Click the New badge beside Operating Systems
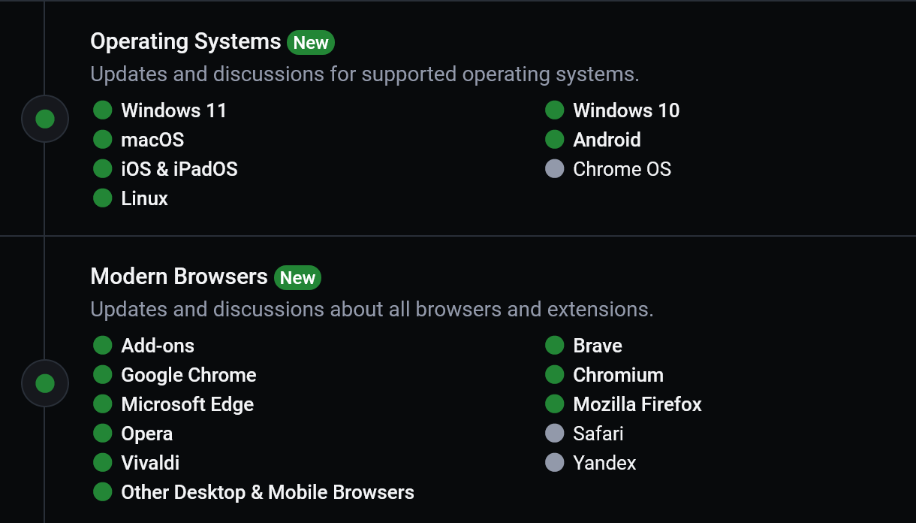The image size is (916, 523). click(x=311, y=43)
